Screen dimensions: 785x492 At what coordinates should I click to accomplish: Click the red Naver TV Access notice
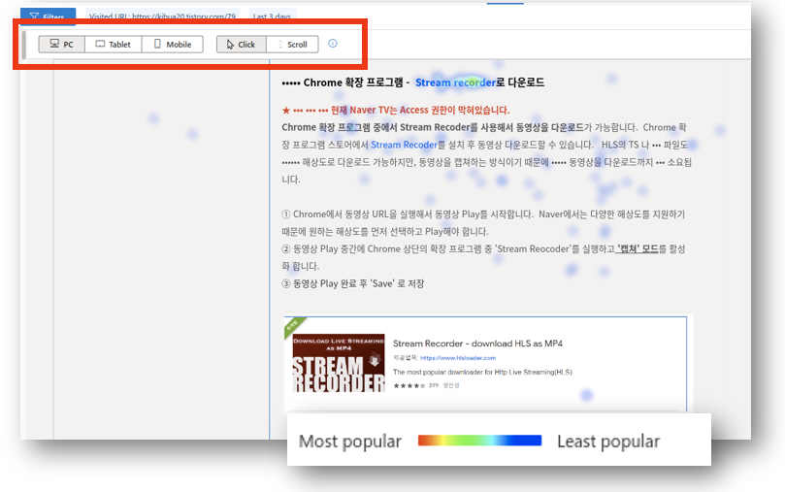pyautogui.click(x=396, y=110)
